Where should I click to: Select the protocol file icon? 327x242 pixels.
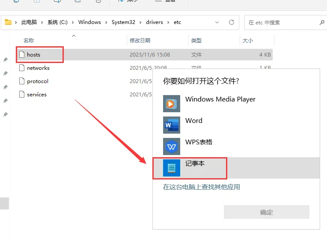coord(22,81)
